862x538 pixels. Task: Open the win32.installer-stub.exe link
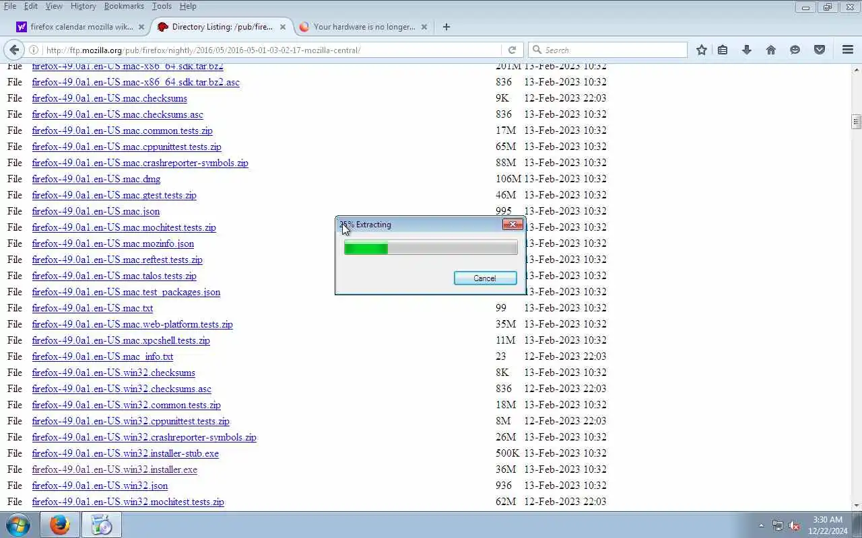point(125,453)
